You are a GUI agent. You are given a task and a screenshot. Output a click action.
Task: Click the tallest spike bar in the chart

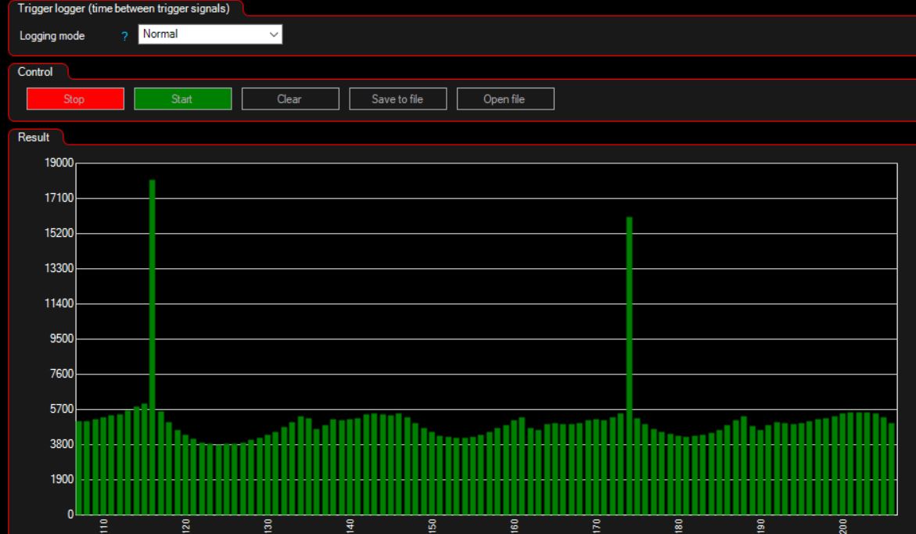pos(153,313)
